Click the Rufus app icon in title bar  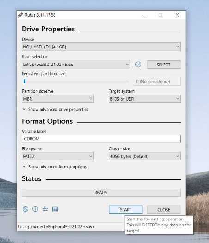tap(20, 15)
